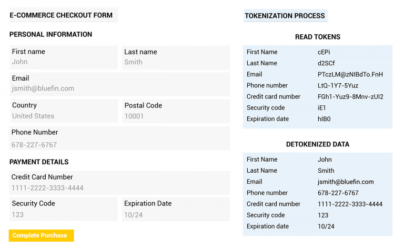Viewport: 404px width, 247px height.
Task: Click the E-Commerce Checkout Form title
Action: click(x=61, y=15)
